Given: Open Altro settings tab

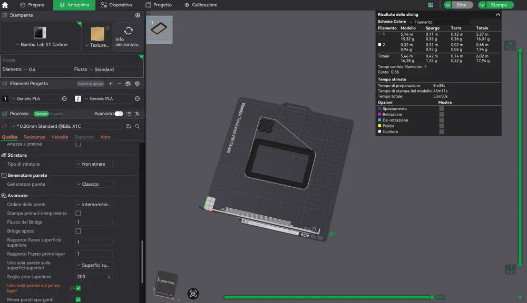Looking at the screenshot, I should coord(105,137).
